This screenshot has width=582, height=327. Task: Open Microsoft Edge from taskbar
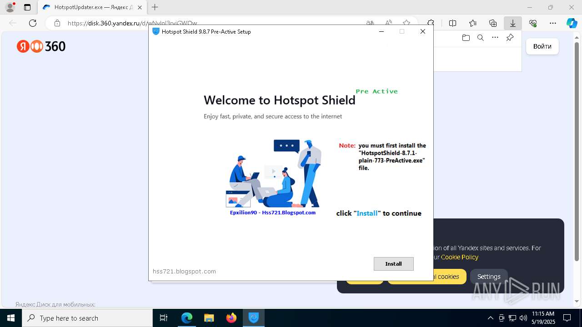point(187,318)
